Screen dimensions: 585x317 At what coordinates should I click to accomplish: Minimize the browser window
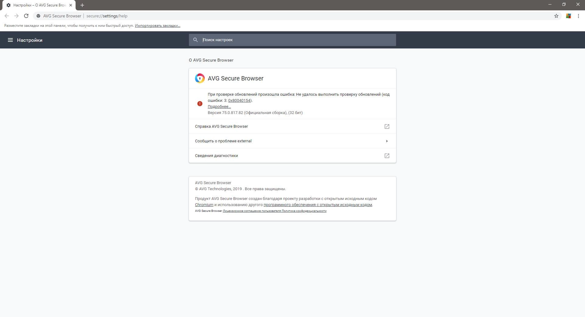[550, 4]
